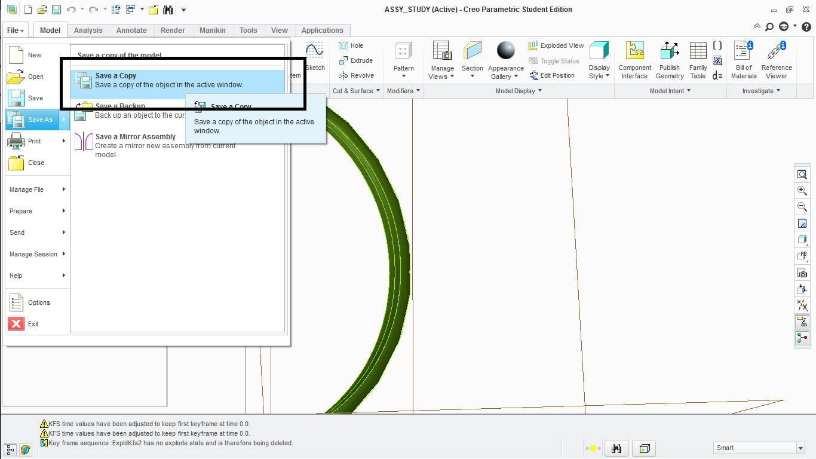Click the Relations d= icon
The image size is (816, 459).
(717, 75)
